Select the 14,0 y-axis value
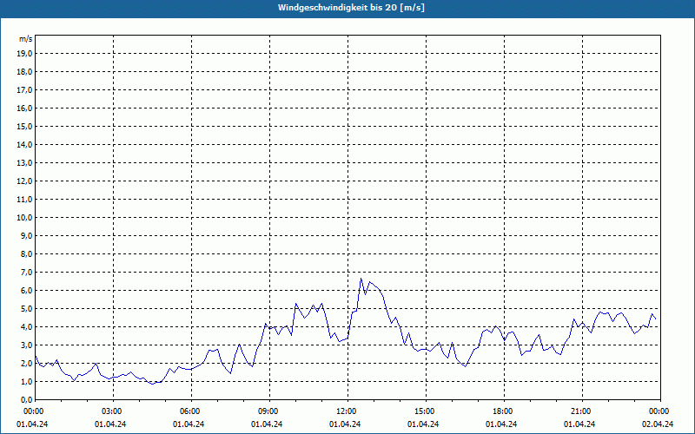The height and width of the screenshot is (434, 695). coord(24,144)
